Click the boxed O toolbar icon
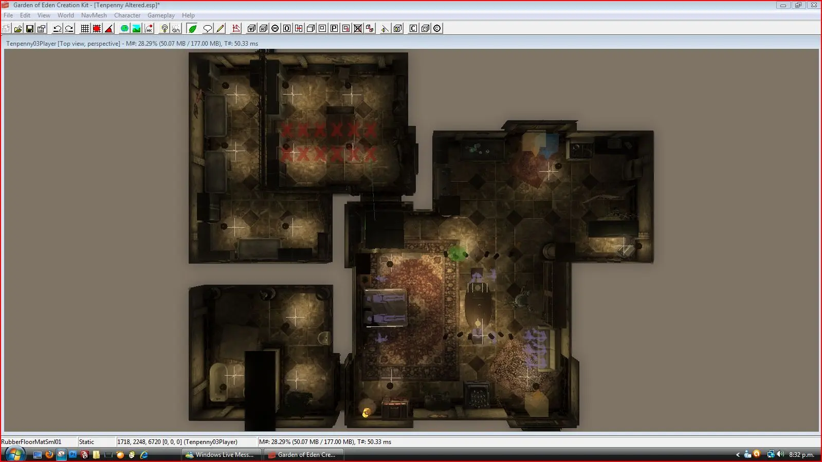This screenshot has height=462, width=822. [x=287, y=29]
